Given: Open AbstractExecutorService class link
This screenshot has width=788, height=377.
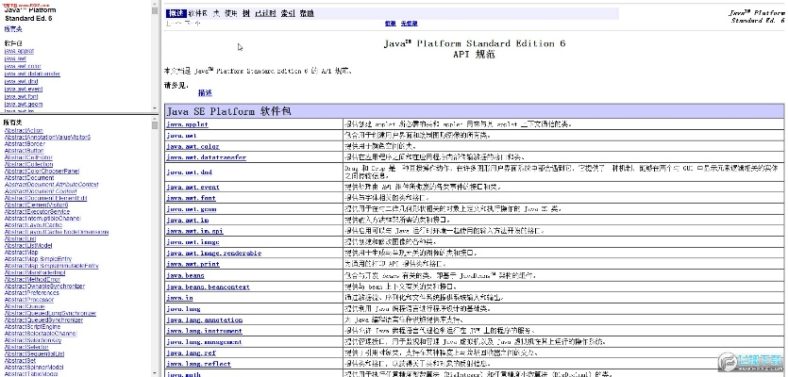Looking at the screenshot, I should coord(37,212).
